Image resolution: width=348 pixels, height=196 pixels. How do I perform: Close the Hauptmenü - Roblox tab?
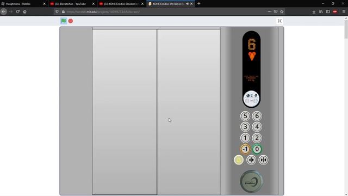click(x=44, y=4)
